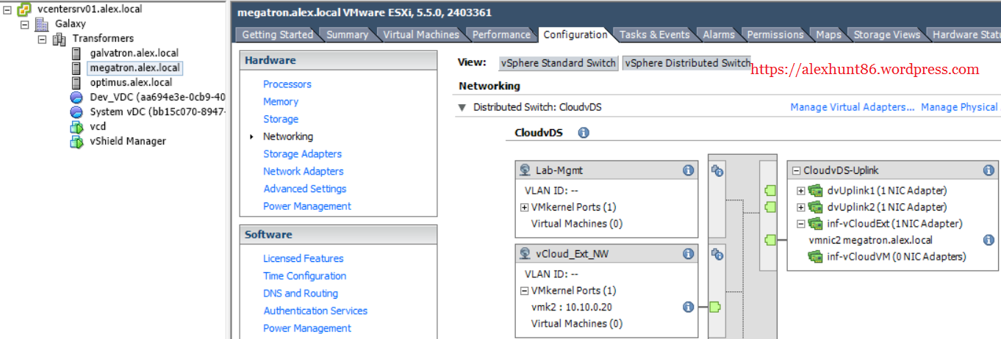Switch view to vSphere Standard Switch
The width and height of the screenshot is (1001, 339).
pyautogui.click(x=558, y=63)
